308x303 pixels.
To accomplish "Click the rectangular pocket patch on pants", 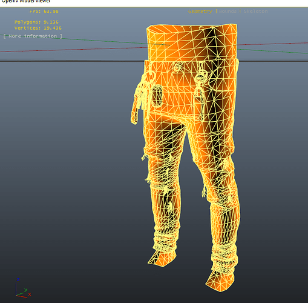I will point(157,96).
